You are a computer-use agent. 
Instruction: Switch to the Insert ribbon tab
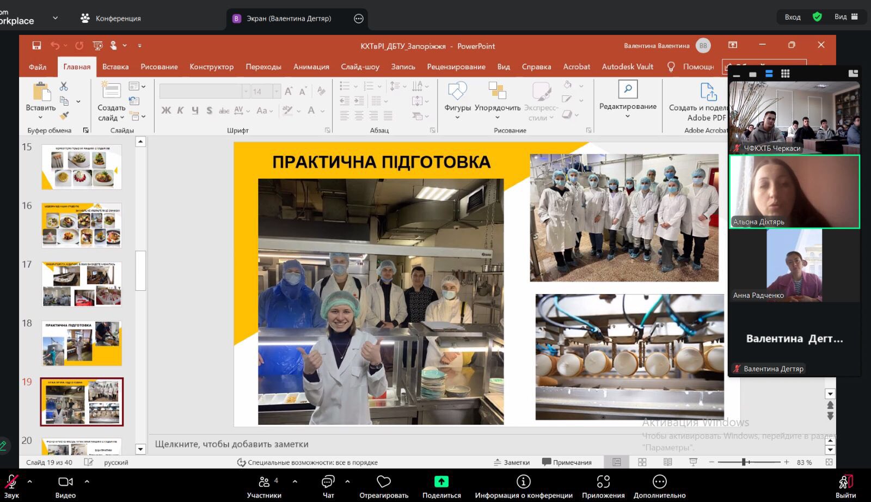click(115, 66)
